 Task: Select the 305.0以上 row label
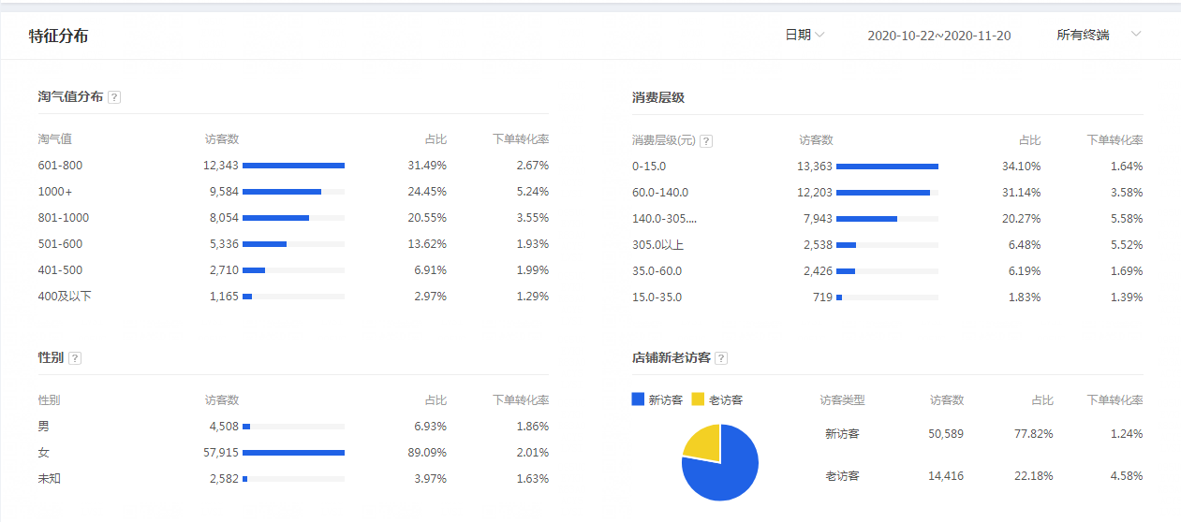(x=657, y=245)
